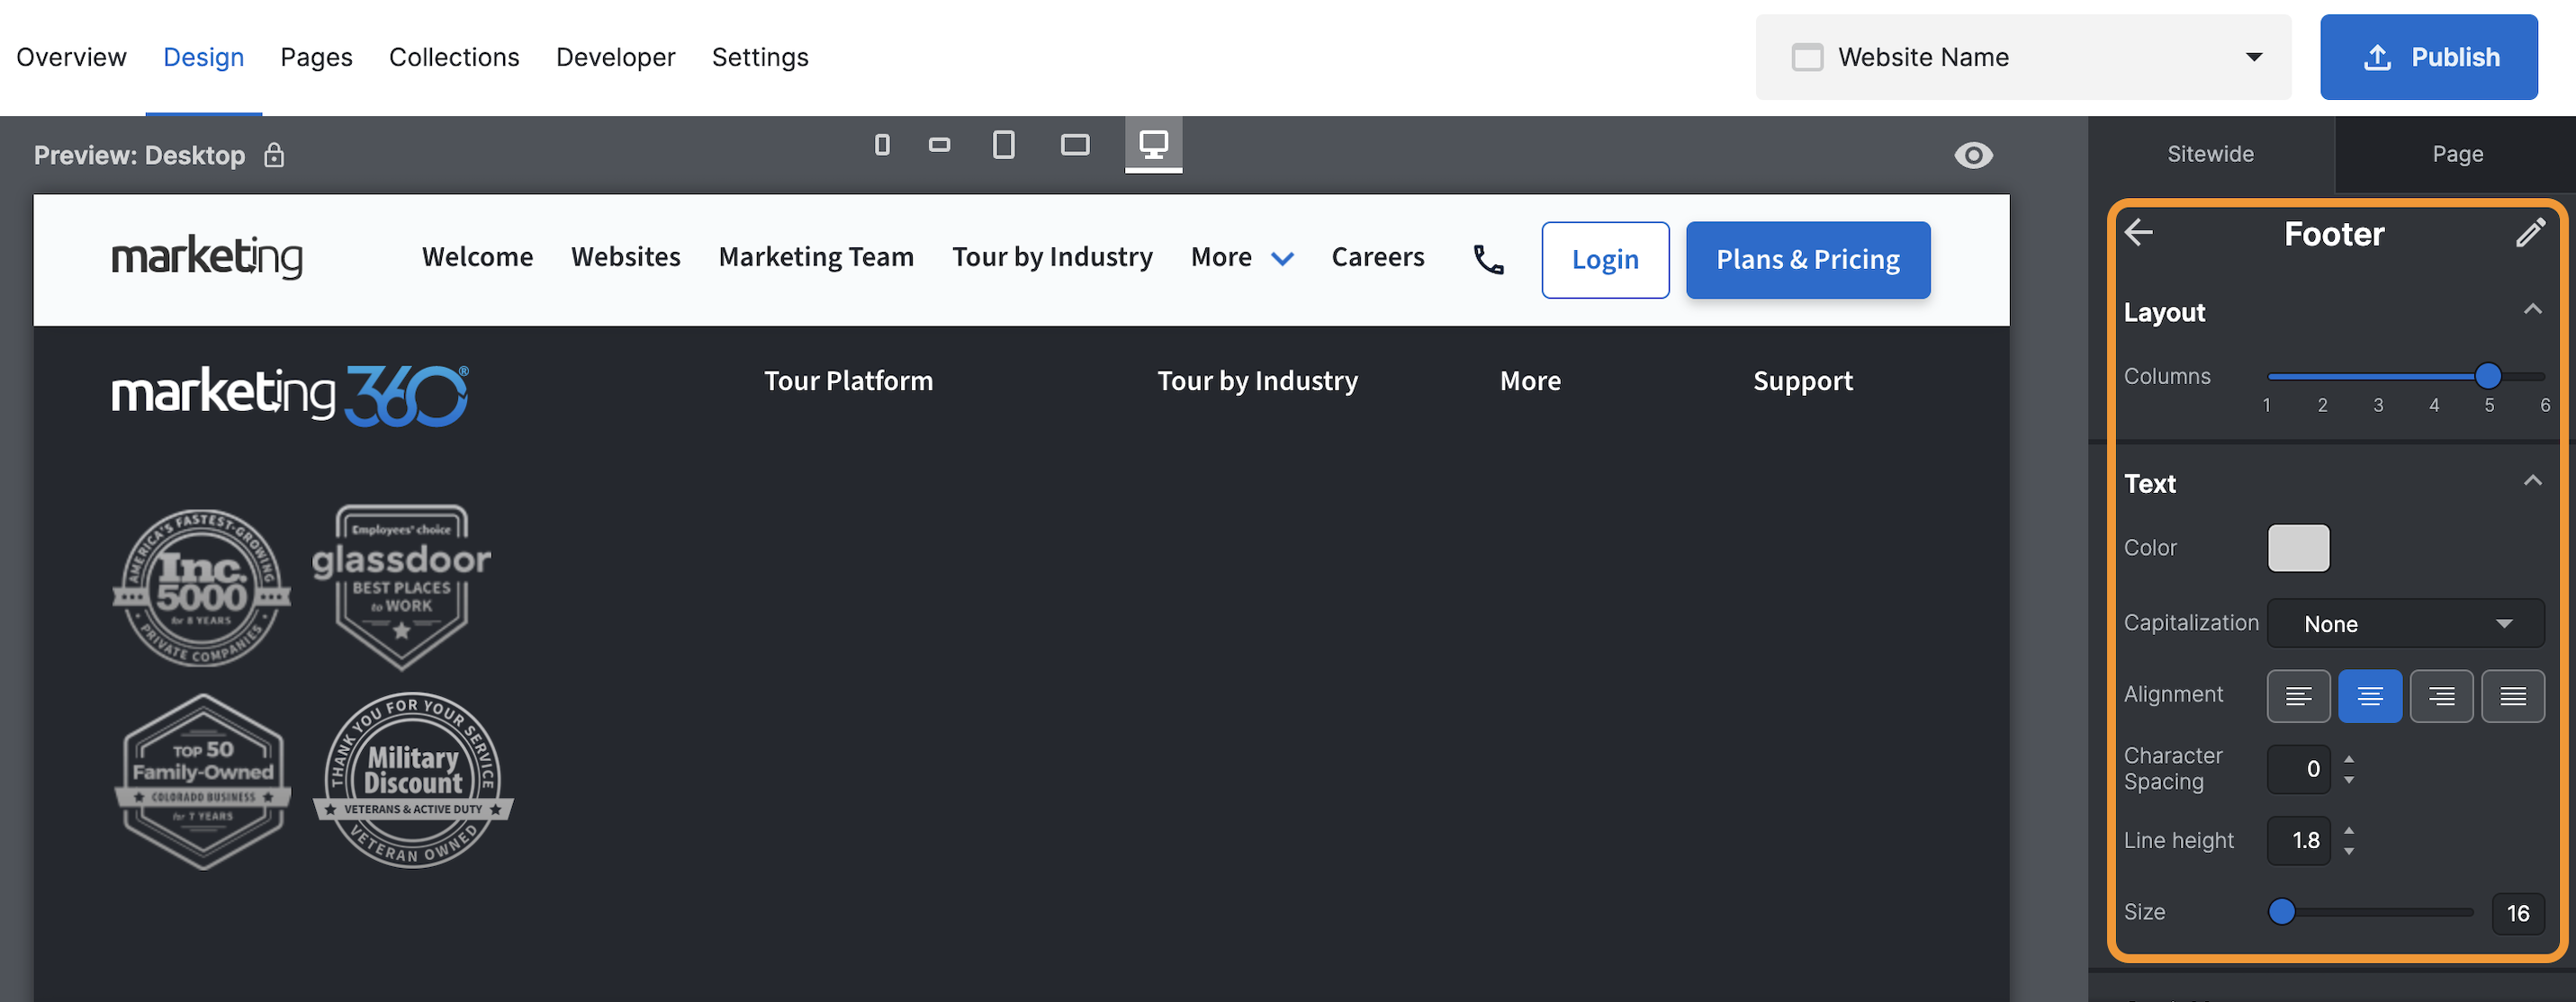Open the Capitalization dropdown
2576x1002 pixels.
point(2405,623)
